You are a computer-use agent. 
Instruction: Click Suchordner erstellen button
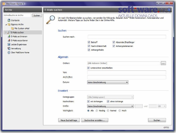95,120
